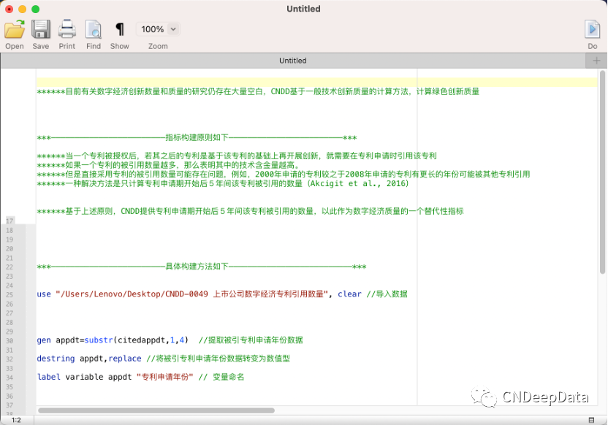This screenshot has width=608, height=425.
Task: Click line number 34 in the gutter
Action: tap(9, 378)
